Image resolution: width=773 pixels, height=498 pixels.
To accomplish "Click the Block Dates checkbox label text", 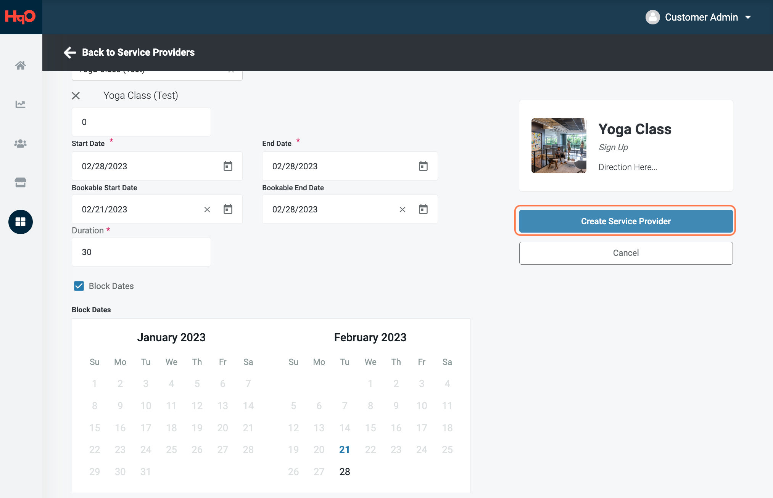I will click(x=111, y=286).
